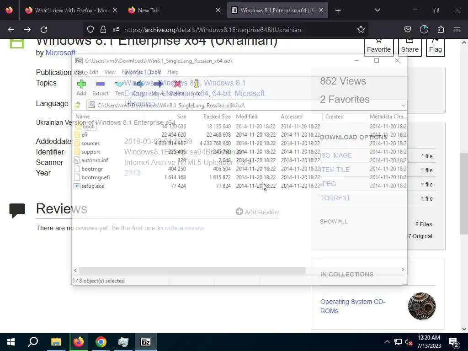Open the 7-Zip Edit menu
This screenshot has width=468, height=351.
(x=93, y=72)
